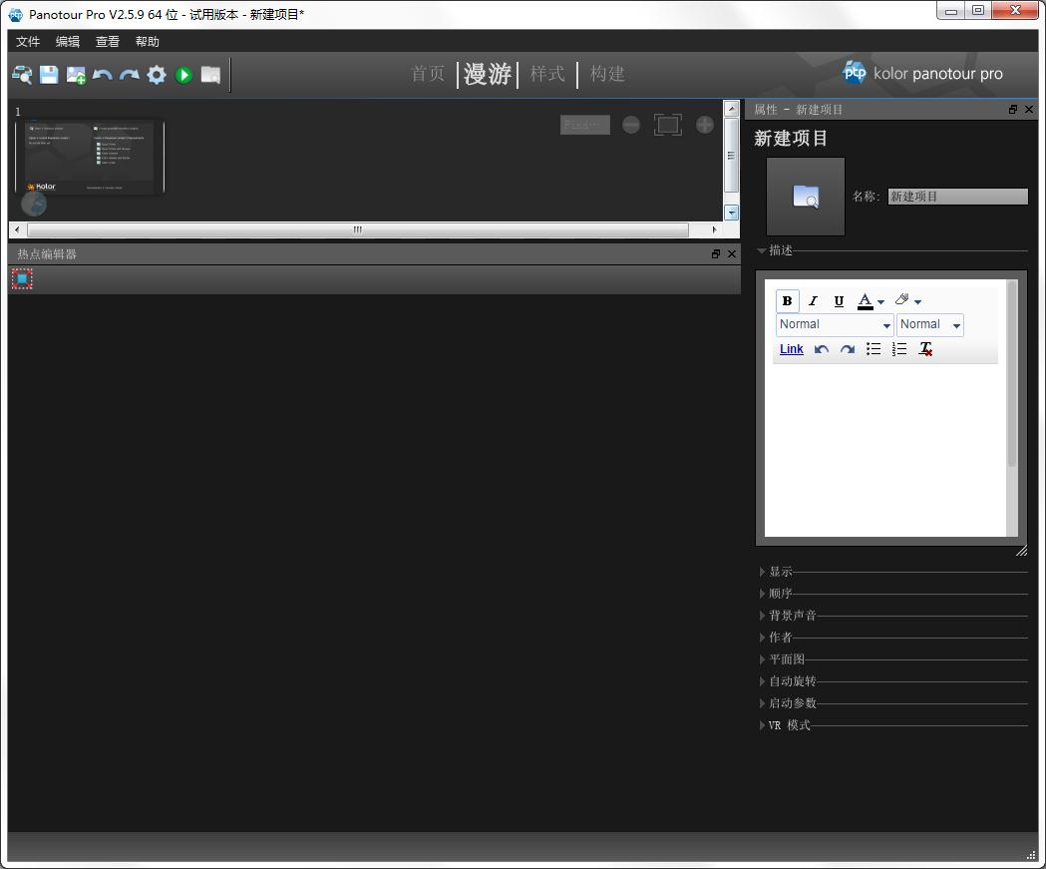Switch to the 样式 tab
1046x869 pixels.
[547, 74]
